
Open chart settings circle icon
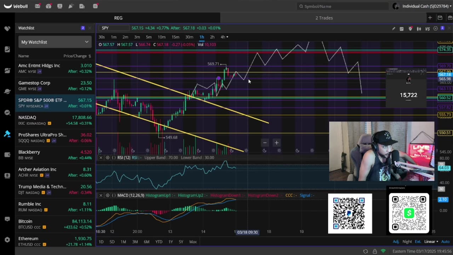coord(436,29)
